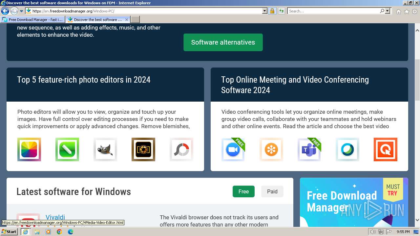Open the GIMP app icon
Viewport: 420px width, 236px height.
pos(105,149)
